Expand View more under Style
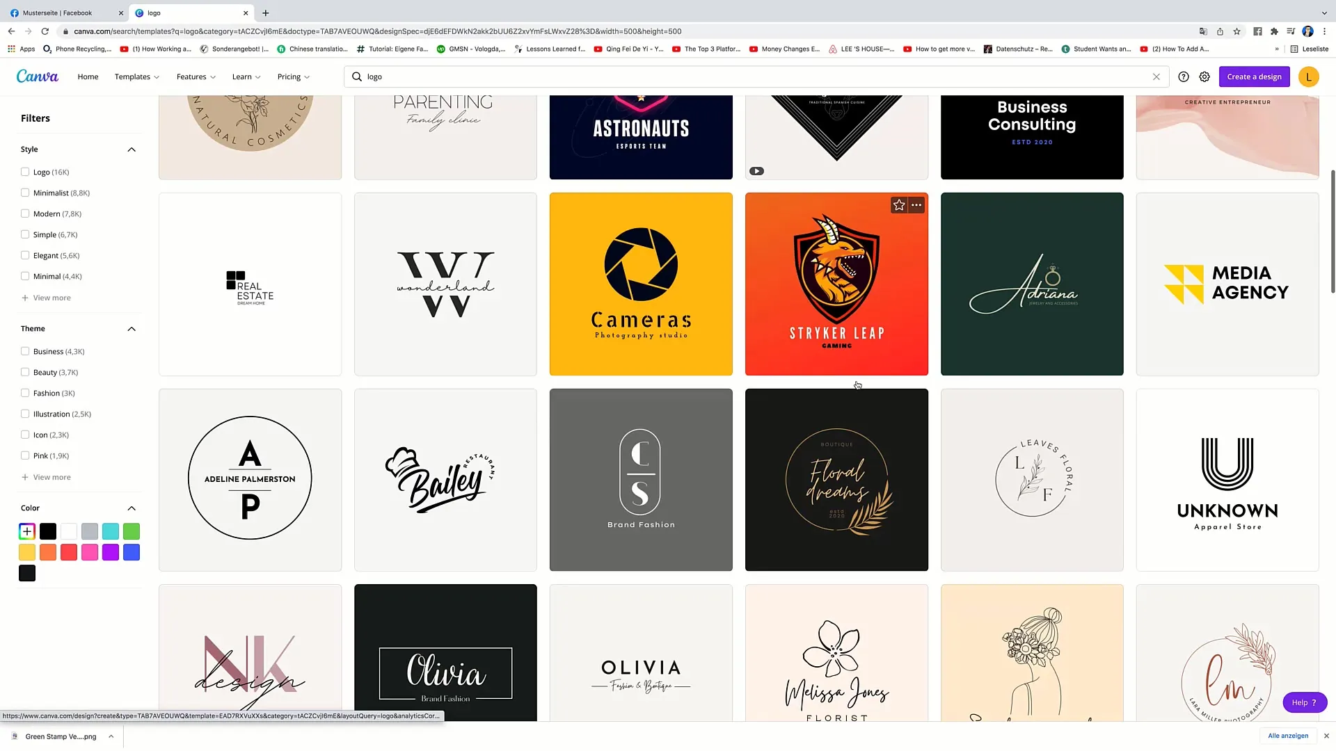The width and height of the screenshot is (1336, 751). point(46,298)
